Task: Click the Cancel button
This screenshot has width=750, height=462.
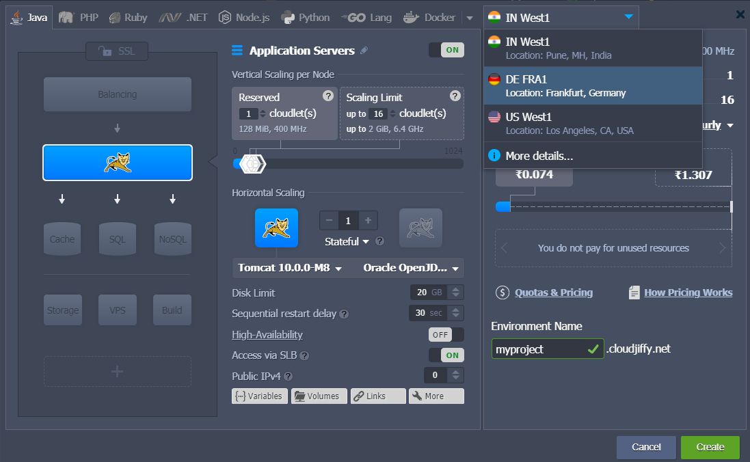Action: click(x=646, y=447)
